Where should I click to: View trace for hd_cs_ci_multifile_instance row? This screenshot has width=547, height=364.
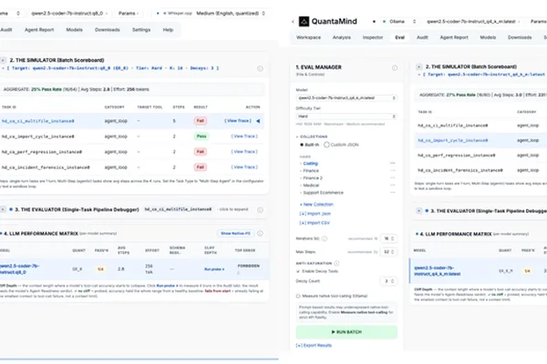pyautogui.click(x=238, y=121)
